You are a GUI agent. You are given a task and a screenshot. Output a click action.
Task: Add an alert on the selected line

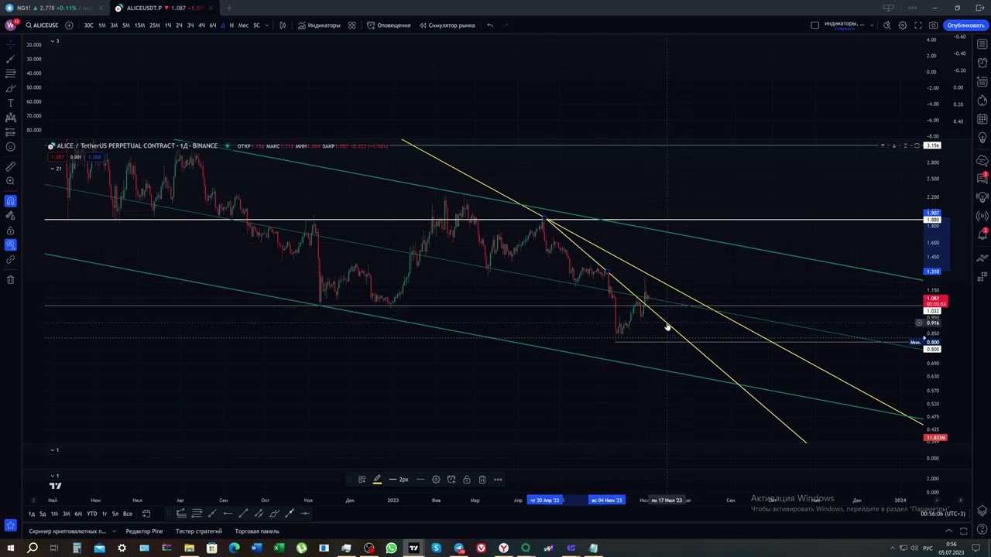tap(451, 480)
